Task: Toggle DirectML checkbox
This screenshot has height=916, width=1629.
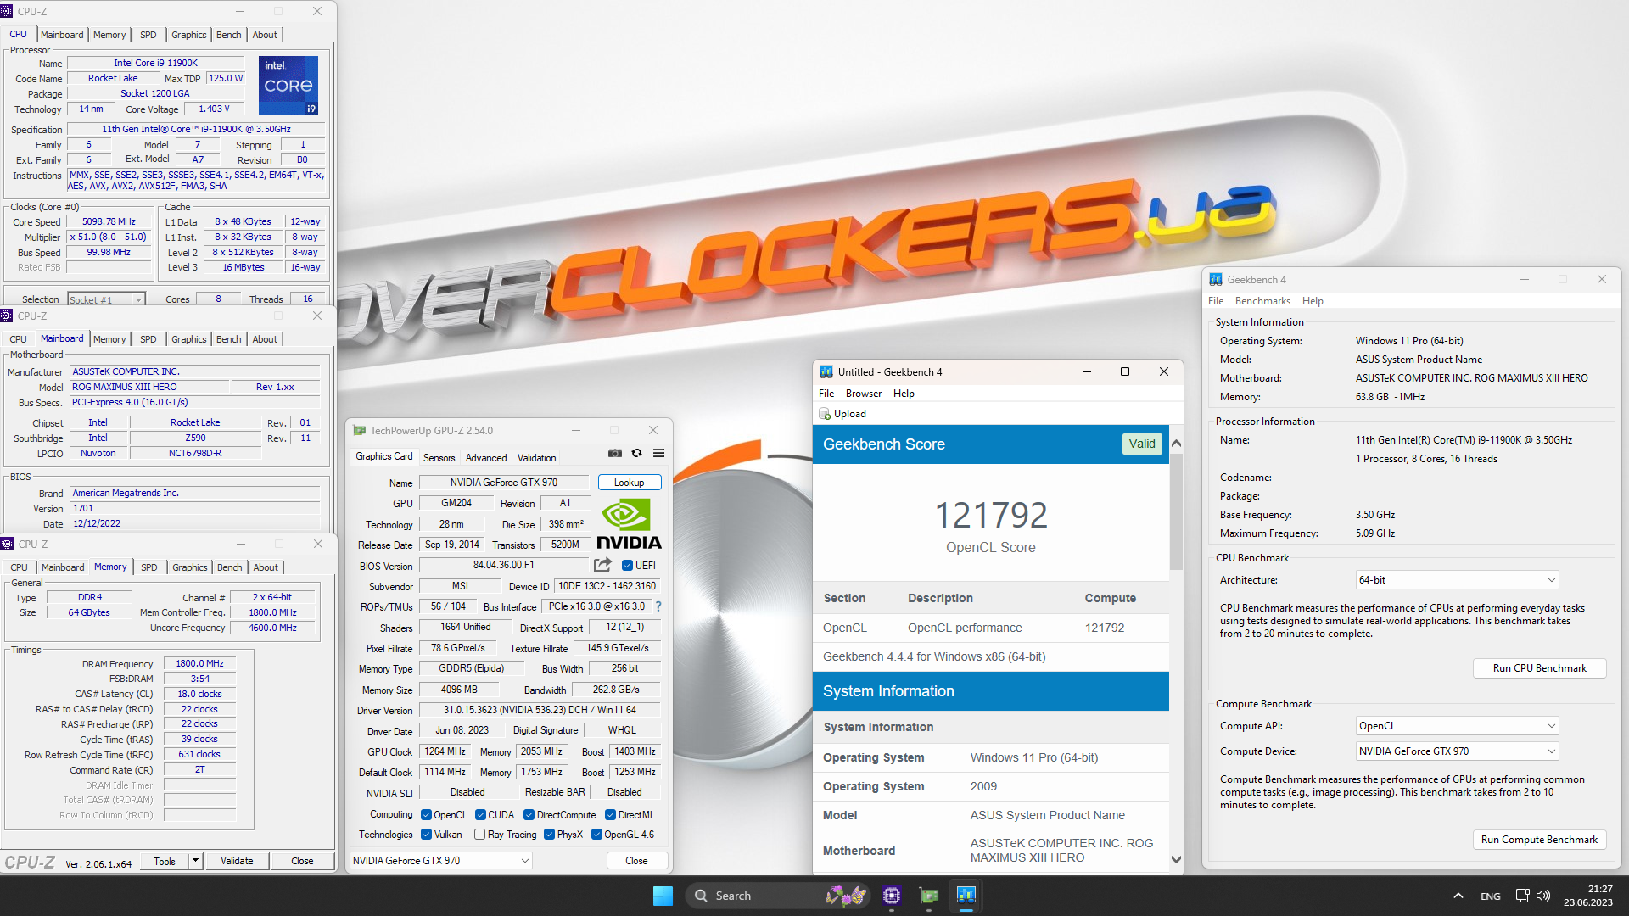Action: 610,815
